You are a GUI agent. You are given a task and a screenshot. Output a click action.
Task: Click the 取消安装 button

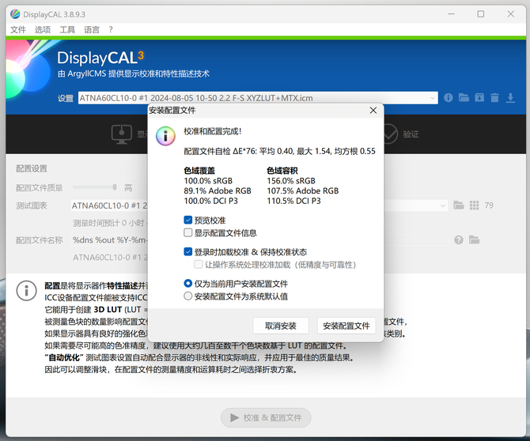[x=281, y=326]
